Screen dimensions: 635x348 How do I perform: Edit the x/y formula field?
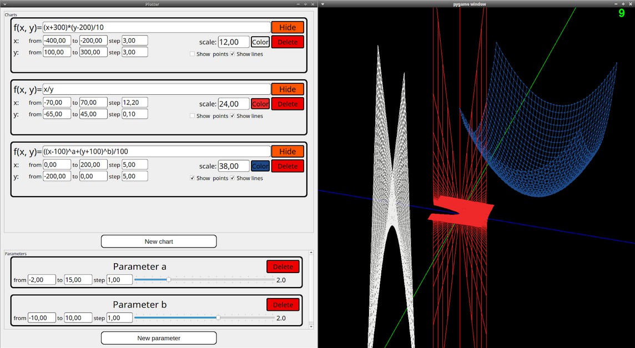(x=157, y=89)
